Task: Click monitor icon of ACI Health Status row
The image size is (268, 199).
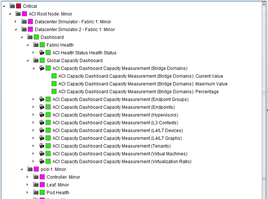Action: pyautogui.click(x=42, y=53)
